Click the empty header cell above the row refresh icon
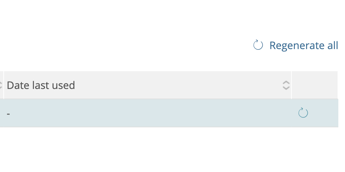 [315, 85]
